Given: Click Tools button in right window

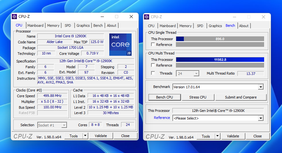Looking at the screenshot, I should pos(206,136).
